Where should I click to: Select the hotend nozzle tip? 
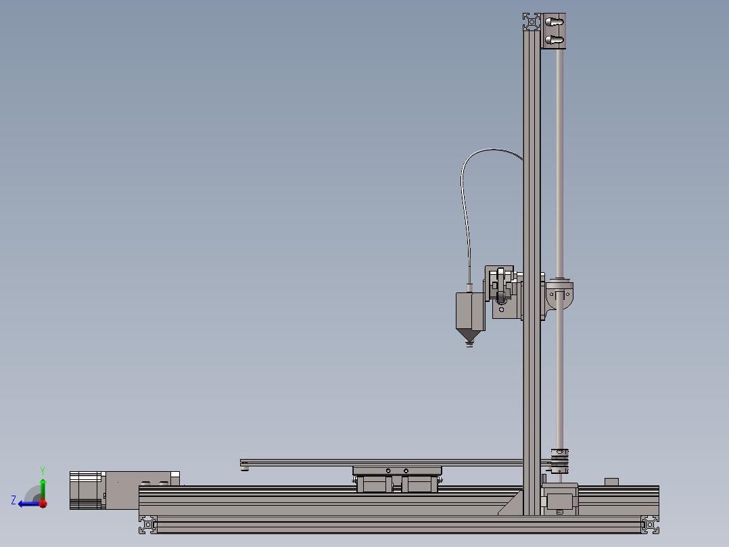coord(469,345)
